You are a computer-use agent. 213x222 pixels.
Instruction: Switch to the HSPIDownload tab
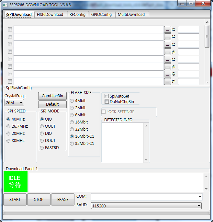click(x=50, y=15)
